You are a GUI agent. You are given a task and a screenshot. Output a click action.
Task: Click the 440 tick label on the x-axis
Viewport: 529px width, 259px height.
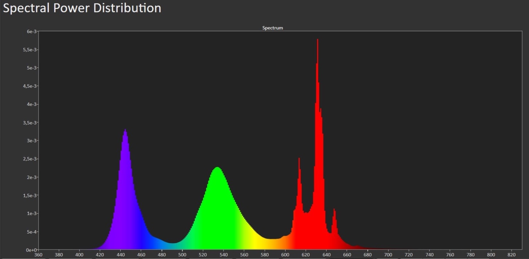(x=121, y=255)
